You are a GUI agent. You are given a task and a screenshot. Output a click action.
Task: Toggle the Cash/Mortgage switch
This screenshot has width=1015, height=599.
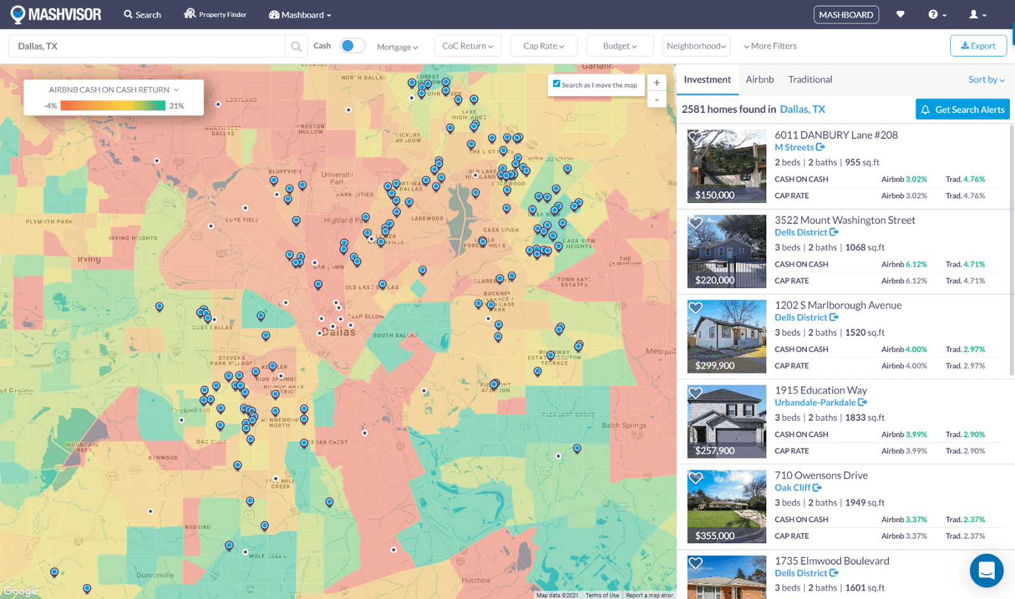[352, 46]
